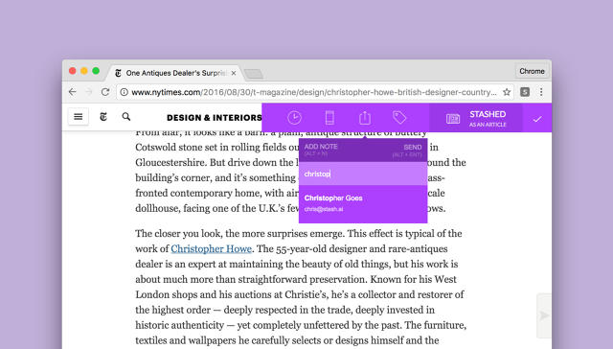Confirm with the checkmark in Stash bar

pos(537,119)
